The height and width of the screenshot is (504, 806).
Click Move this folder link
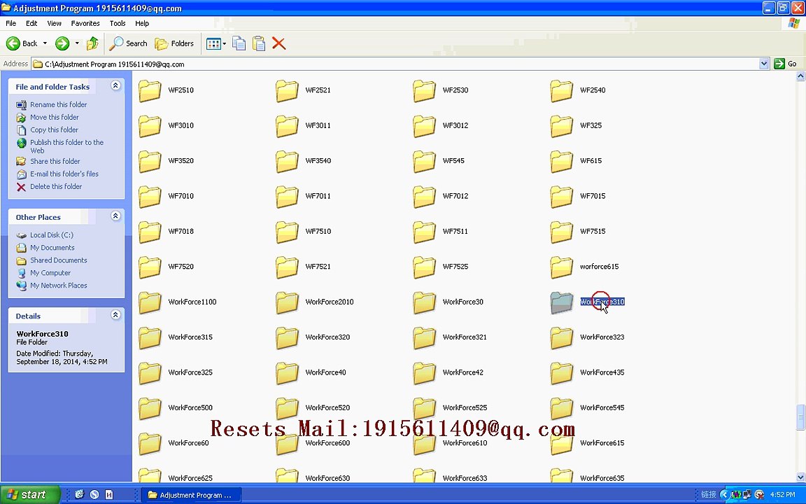tap(54, 118)
